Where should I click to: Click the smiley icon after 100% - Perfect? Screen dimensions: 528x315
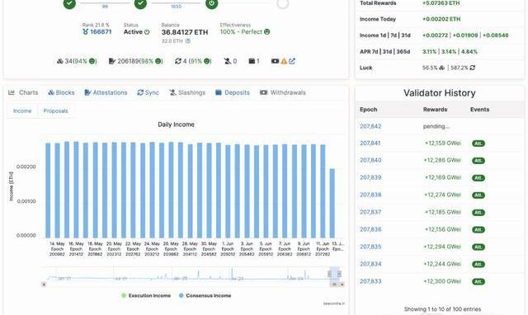267,31
